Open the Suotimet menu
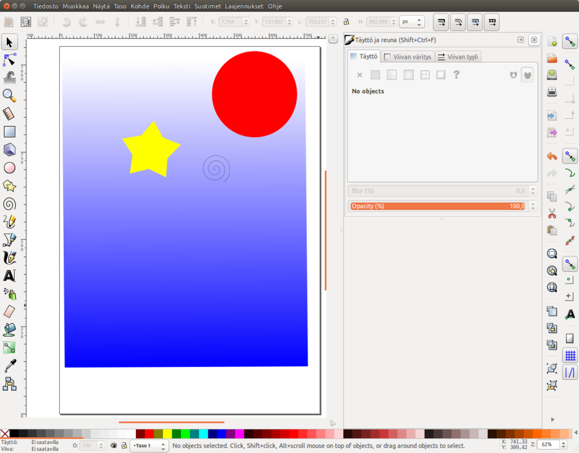Screen dimensions: 579x453 [208, 6]
